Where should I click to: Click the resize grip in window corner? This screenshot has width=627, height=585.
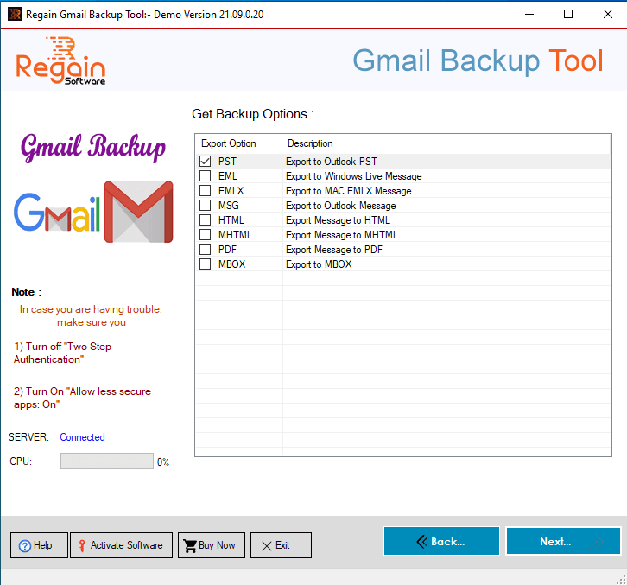coord(622,580)
